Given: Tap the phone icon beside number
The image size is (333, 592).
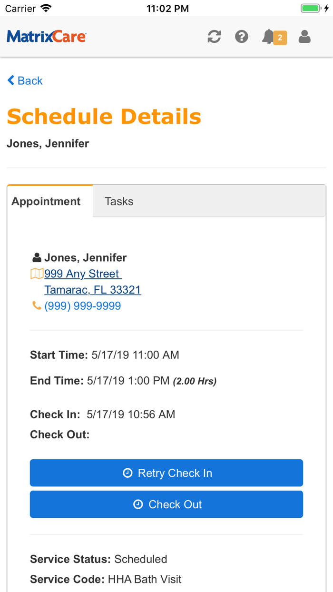Looking at the screenshot, I should click(37, 306).
